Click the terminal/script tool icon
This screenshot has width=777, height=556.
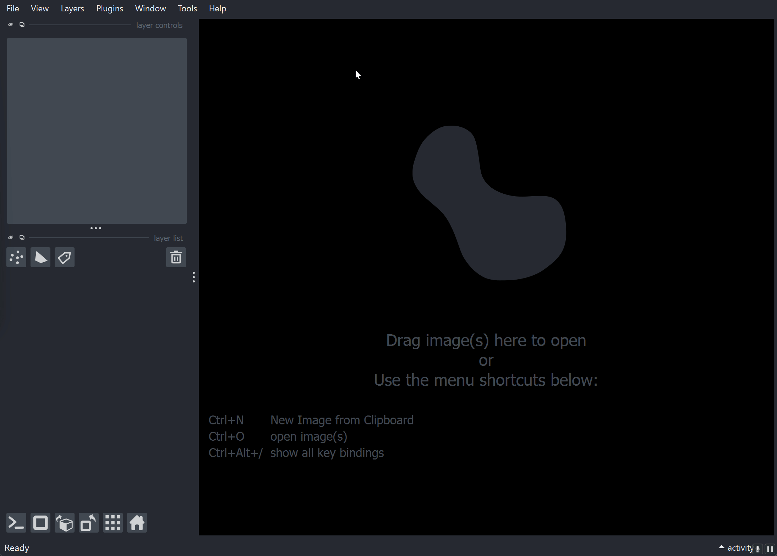(16, 522)
